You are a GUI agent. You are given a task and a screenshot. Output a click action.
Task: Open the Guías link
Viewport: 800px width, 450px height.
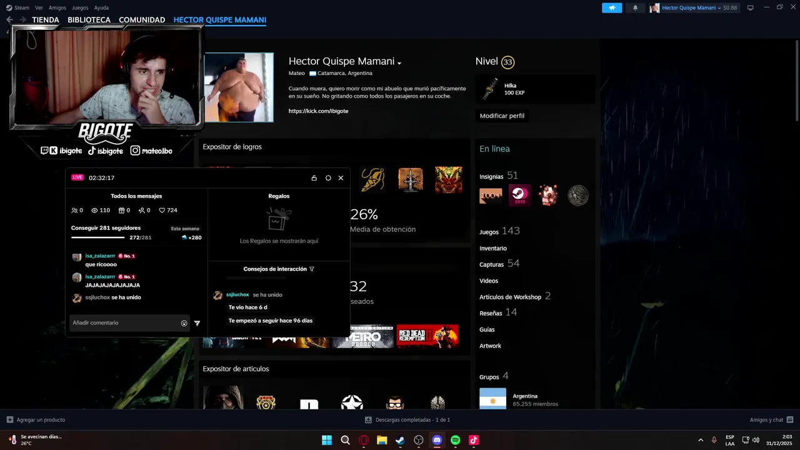(487, 330)
